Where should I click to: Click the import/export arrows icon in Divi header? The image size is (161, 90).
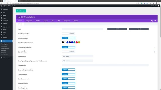152,21
